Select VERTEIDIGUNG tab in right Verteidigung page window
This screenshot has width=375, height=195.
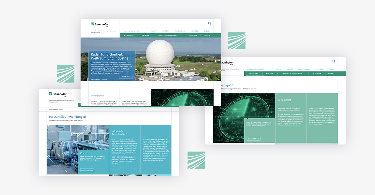tap(253, 74)
